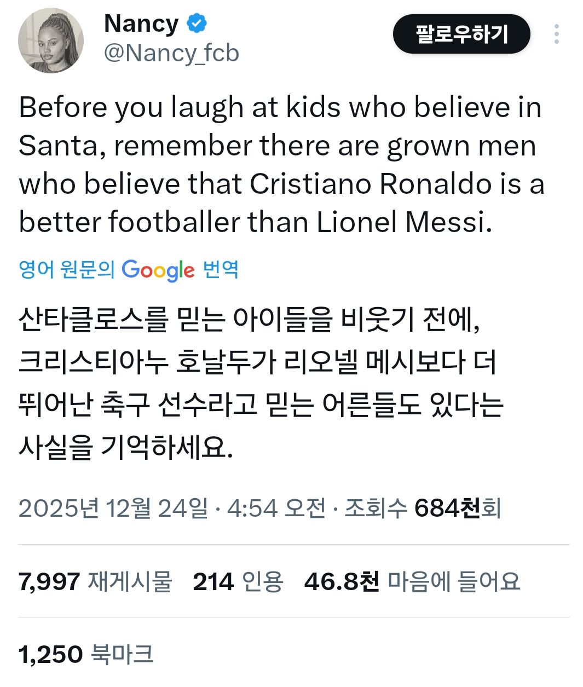The height and width of the screenshot is (687, 583).
Task: Click the blue verified badge
Action: point(197,24)
